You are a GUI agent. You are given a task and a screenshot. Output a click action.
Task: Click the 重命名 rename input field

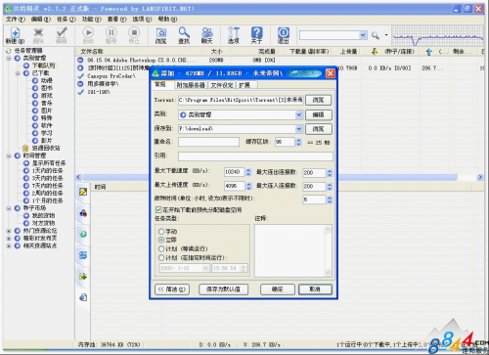click(x=208, y=142)
